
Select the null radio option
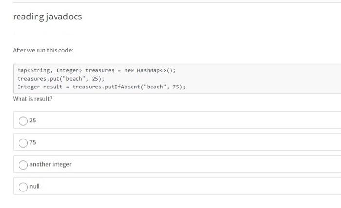tap(23, 187)
